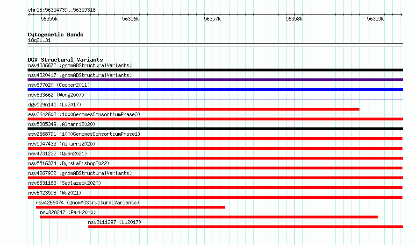Viewport: 416px width, 245px height.
Task: Click the nsv4336672 gnomAD variant label
Action: pyautogui.click(x=80, y=65)
